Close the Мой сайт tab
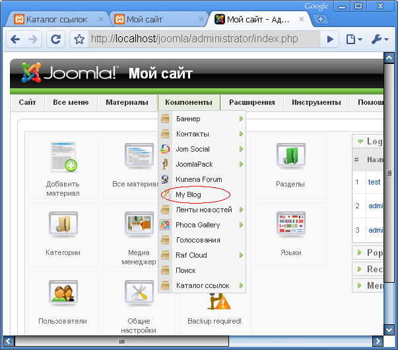This screenshot has width=398, height=350. point(201,19)
